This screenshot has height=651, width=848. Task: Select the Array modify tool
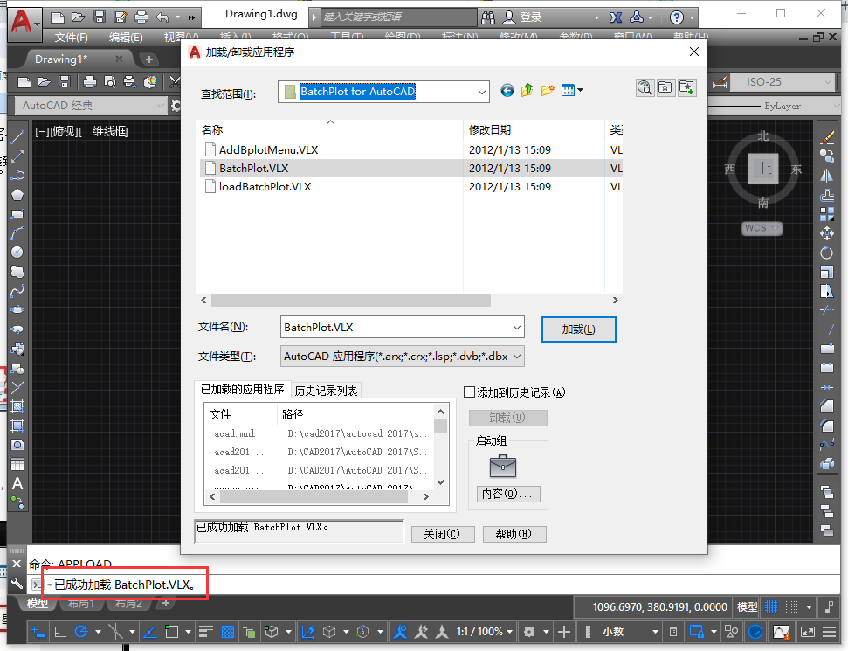(827, 214)
